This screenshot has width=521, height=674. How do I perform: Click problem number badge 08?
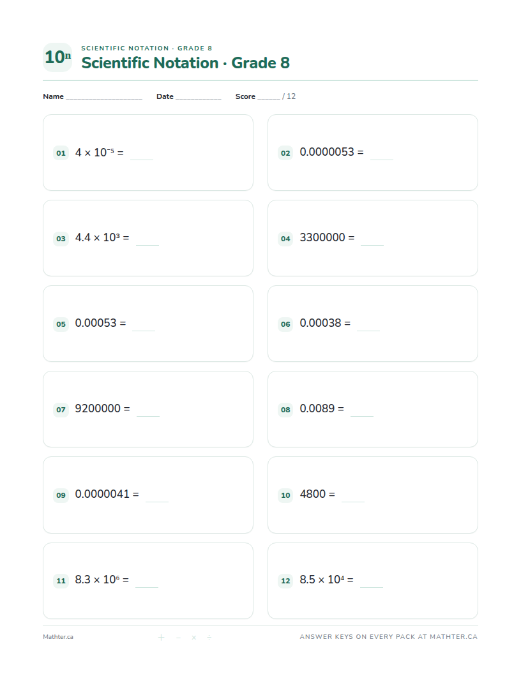pos(285,410)
